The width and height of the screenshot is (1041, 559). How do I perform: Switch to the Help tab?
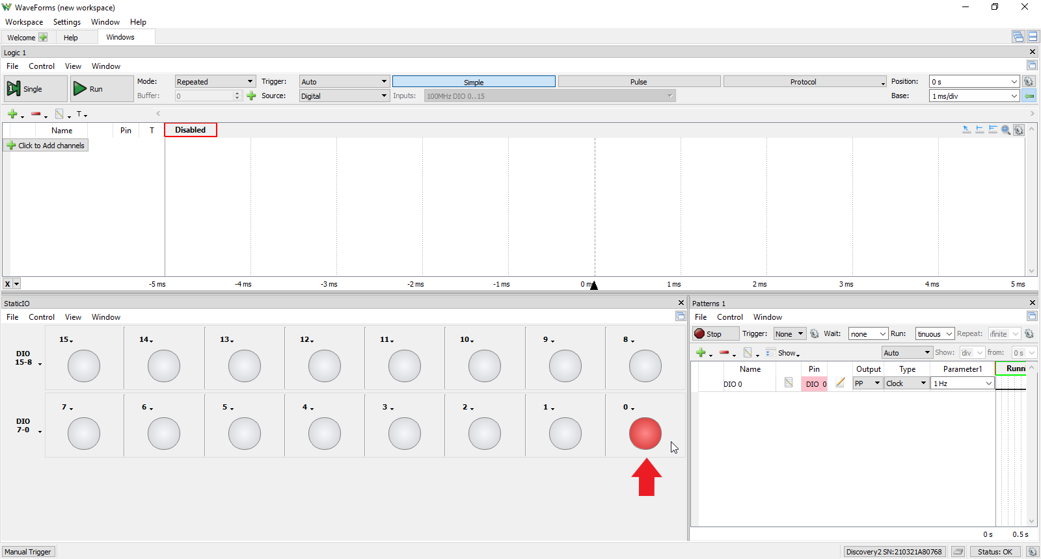71,38
